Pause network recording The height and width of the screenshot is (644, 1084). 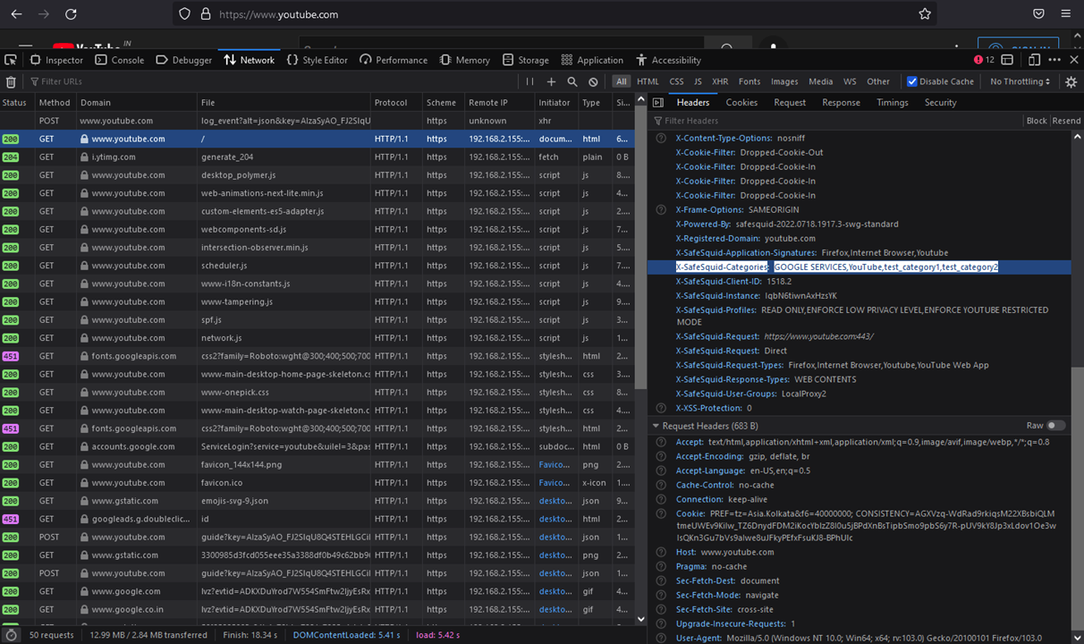[x=529, y=81]
